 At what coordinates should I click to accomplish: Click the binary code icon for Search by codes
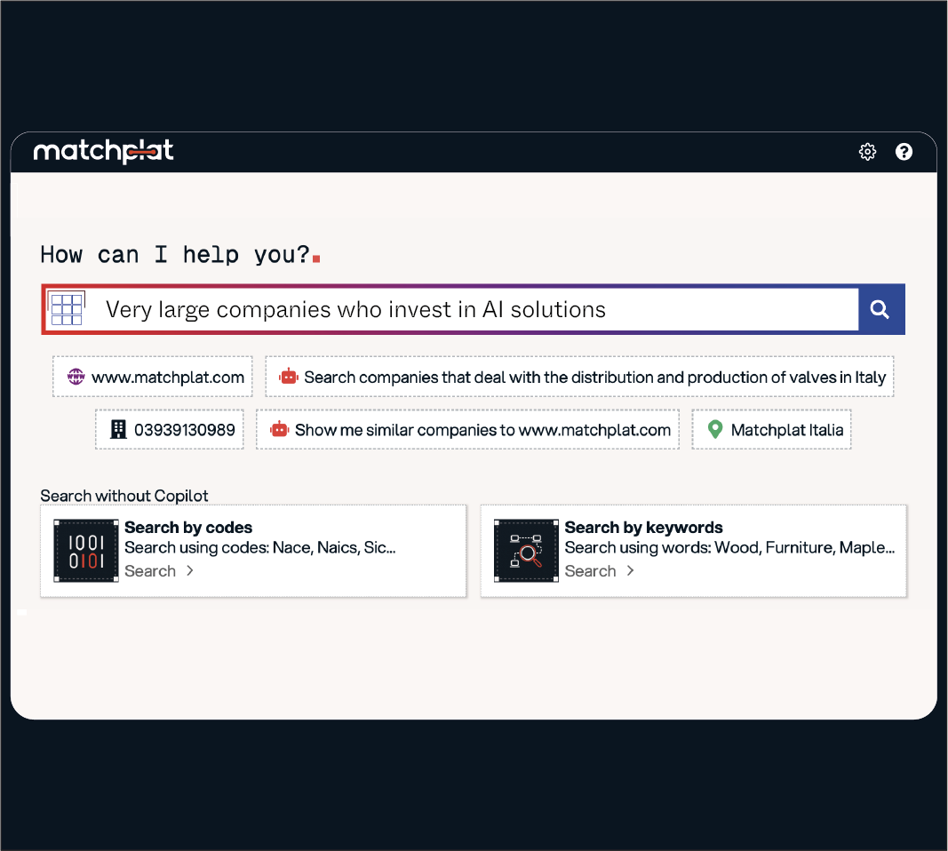tap(86, 551)
